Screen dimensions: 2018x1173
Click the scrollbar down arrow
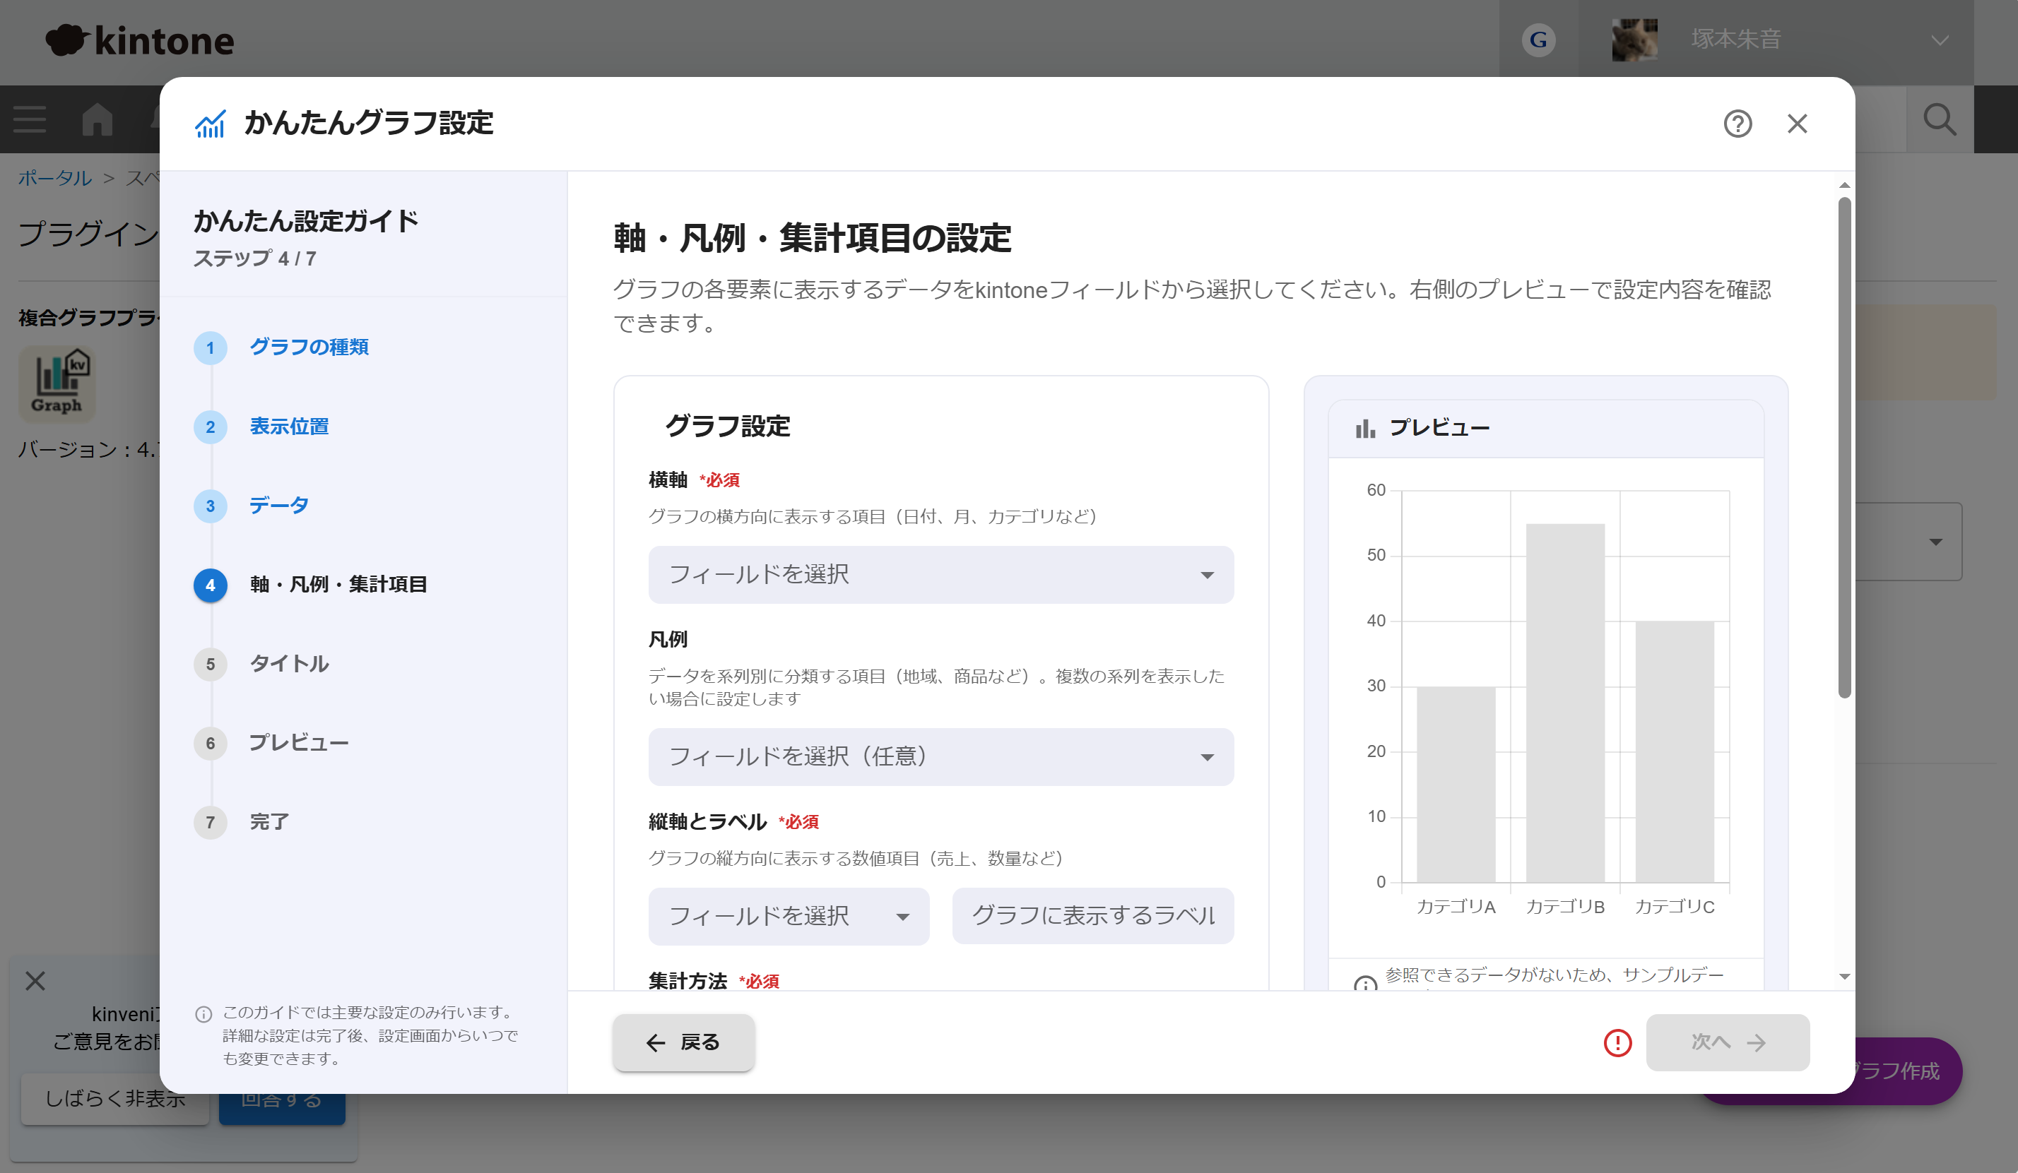click(x=1844, y=976)
